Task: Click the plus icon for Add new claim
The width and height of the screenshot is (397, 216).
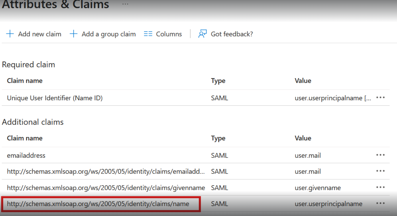Action: [10, 34]
